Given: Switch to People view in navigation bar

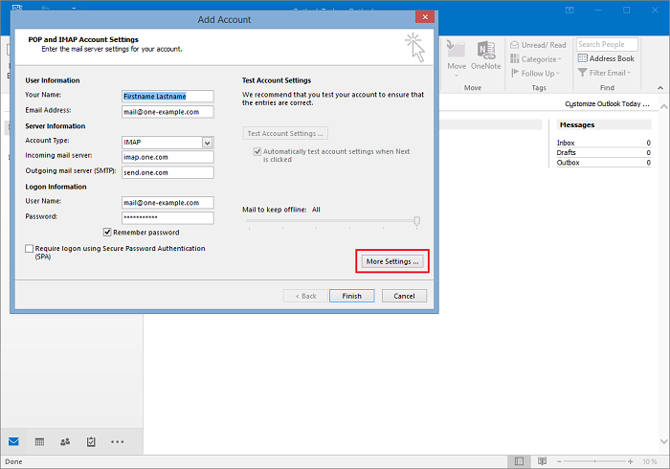Looking at the screenshot, I should click(65, 441).
